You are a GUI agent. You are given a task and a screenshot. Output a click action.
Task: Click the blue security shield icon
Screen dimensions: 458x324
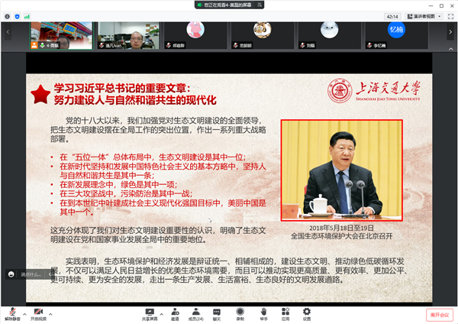point(18,17)
